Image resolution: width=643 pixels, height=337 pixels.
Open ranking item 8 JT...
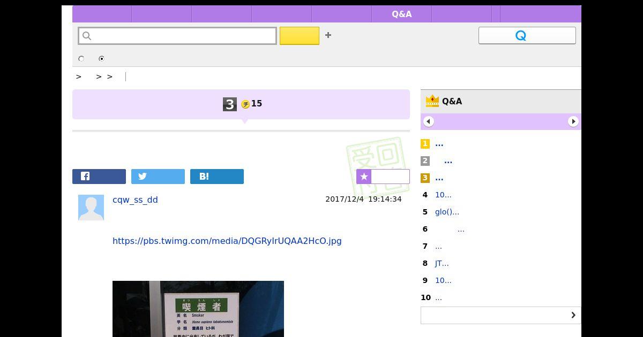click(x=442, y=263)
